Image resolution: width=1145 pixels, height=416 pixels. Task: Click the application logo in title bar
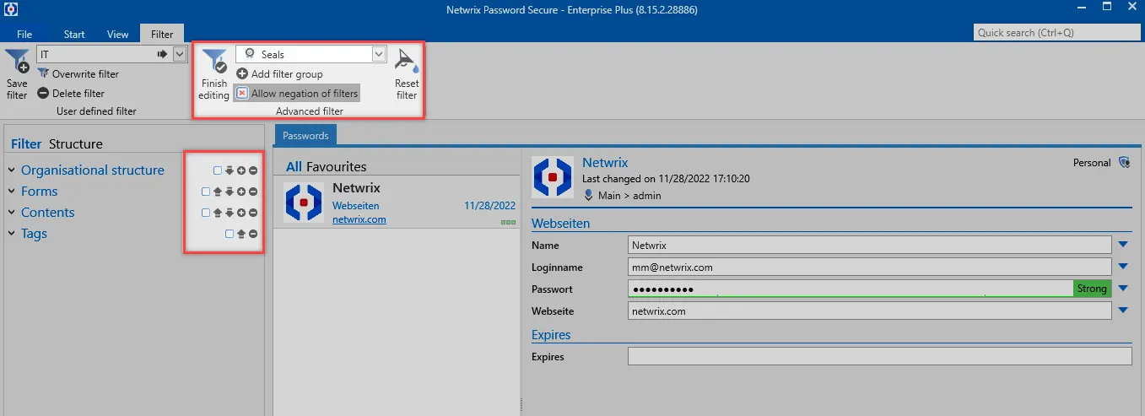(x=11, y=10)
